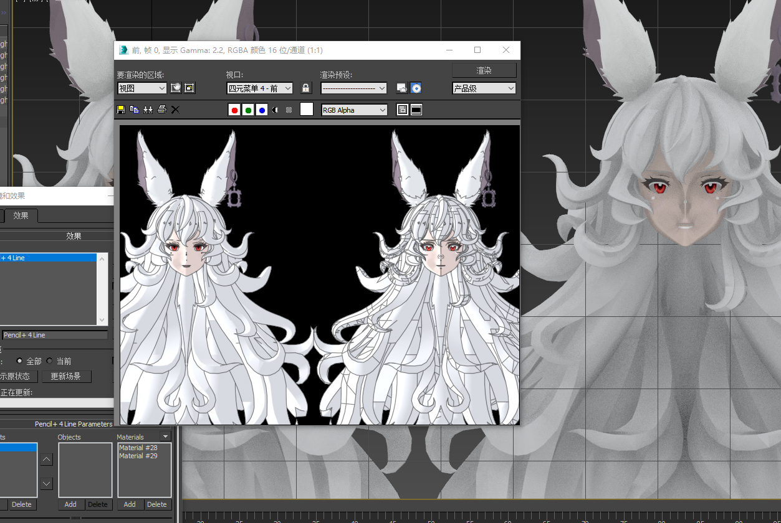Clear the rendered image with X icon
The width and height of the screenshot is (781, 523).
pos(176,110)
